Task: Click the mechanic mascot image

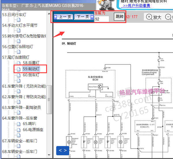Action: pyautogui.click(x=106, y=5)
